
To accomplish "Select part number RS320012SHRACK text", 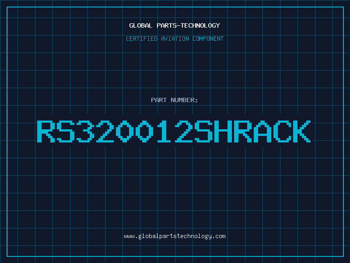I will coord(174,131).
